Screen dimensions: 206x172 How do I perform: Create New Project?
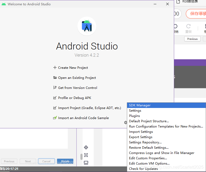(x=73, y=67)
